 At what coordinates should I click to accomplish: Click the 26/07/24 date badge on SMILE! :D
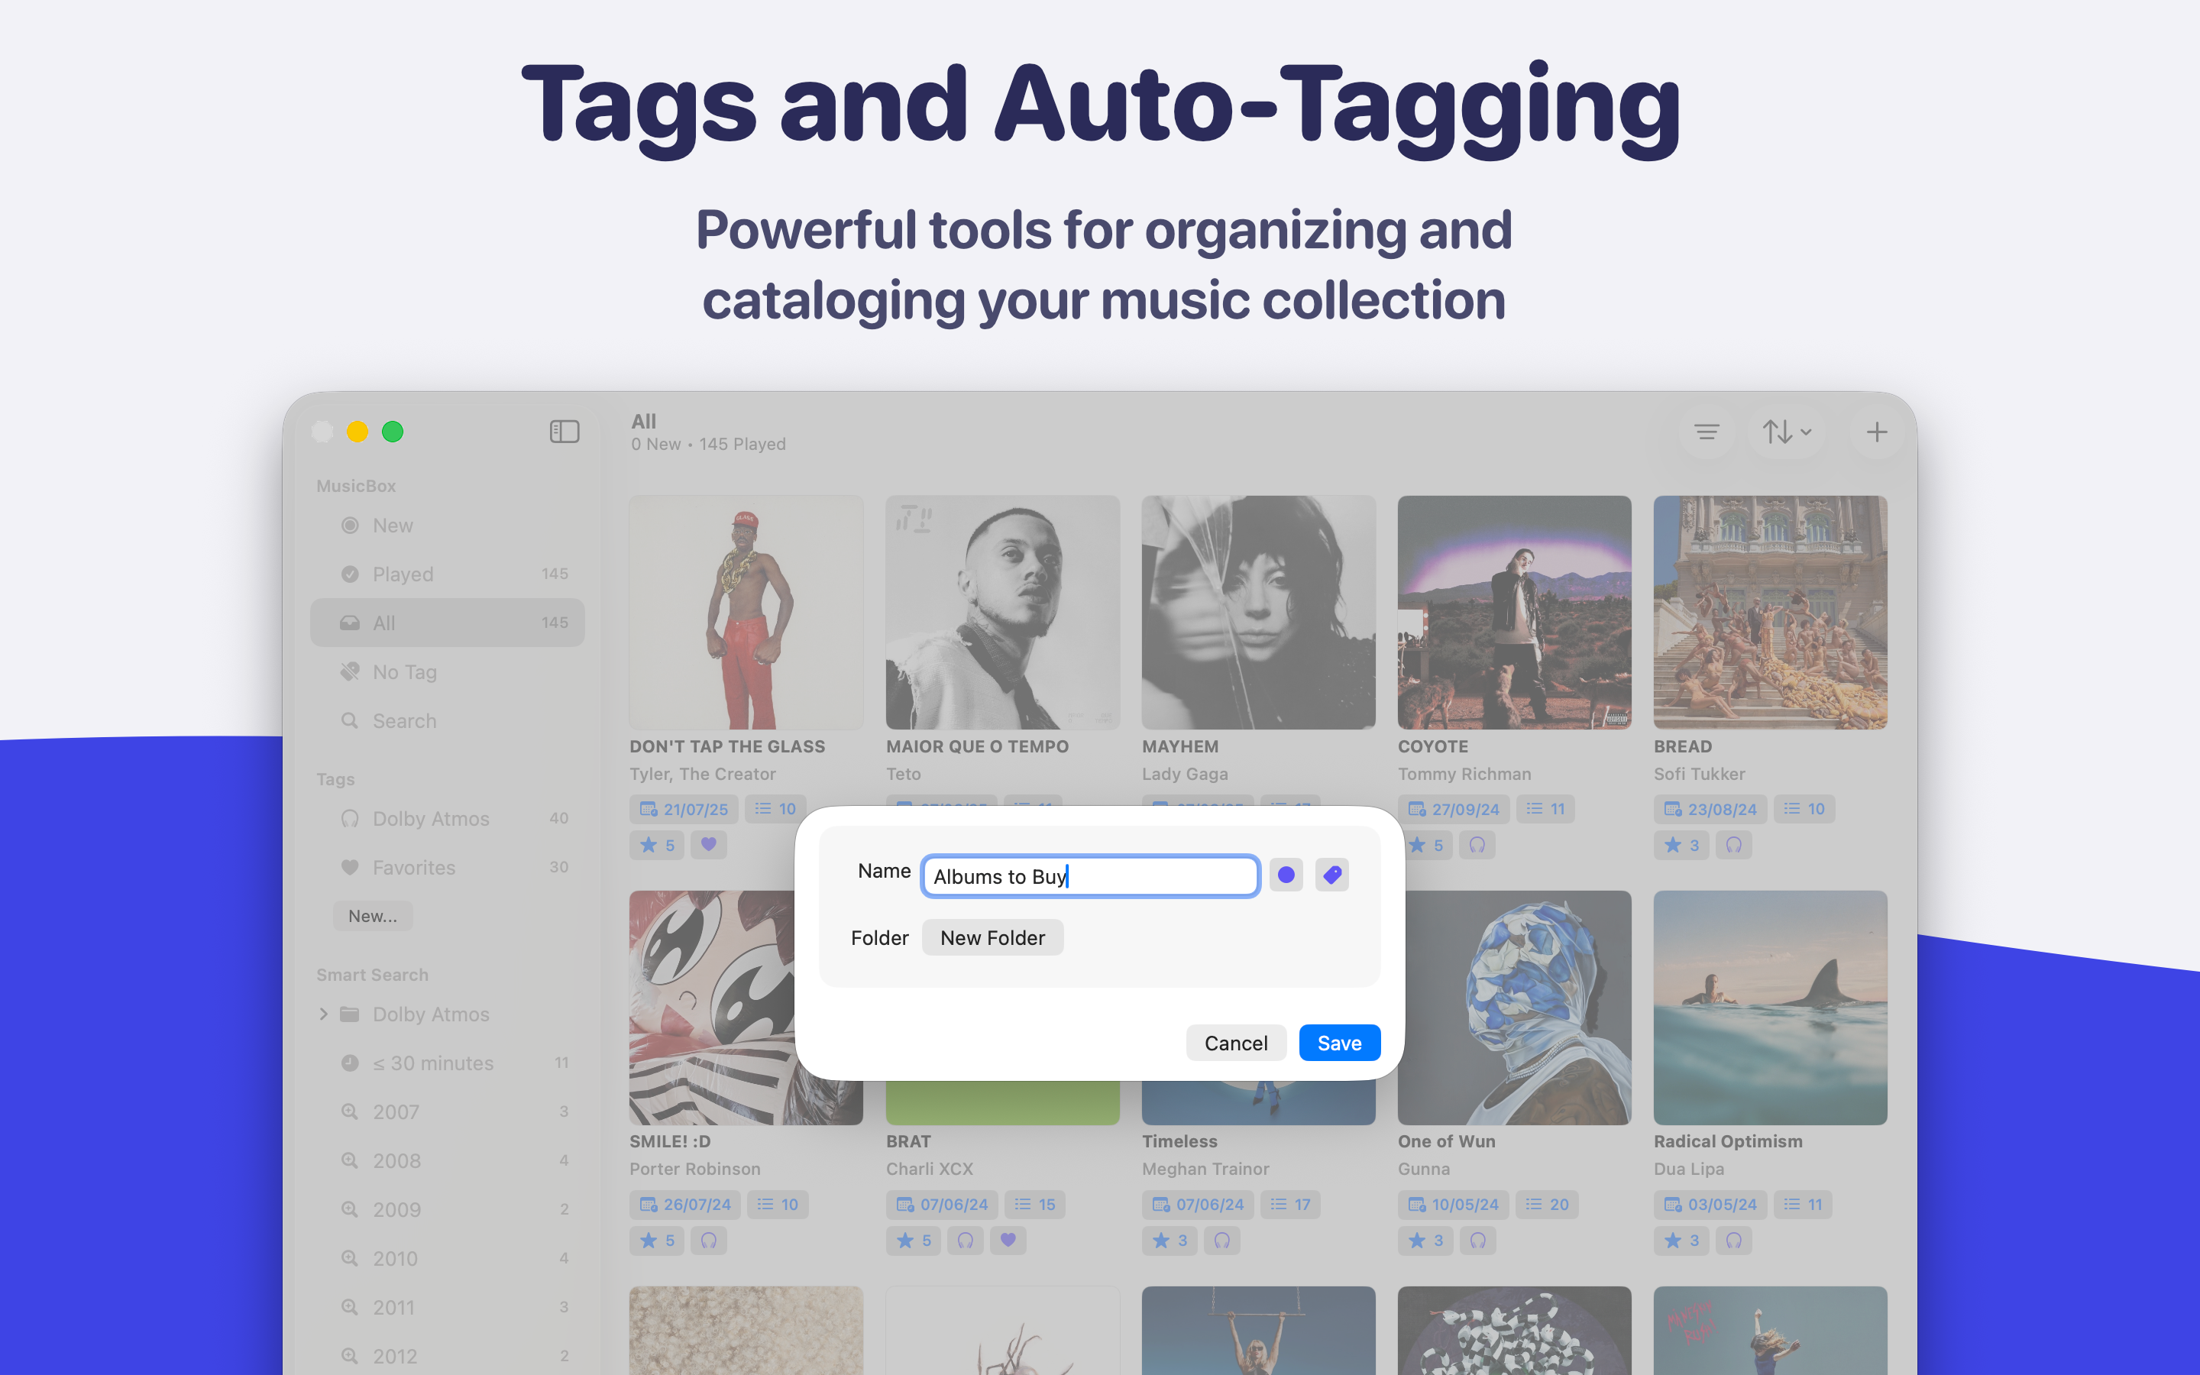(685, 1204)
